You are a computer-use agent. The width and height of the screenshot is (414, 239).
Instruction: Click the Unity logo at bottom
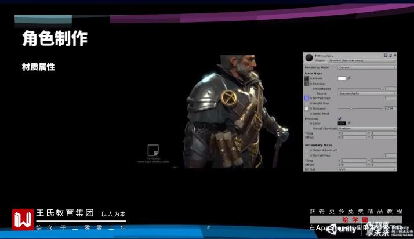tap(342, 229)
